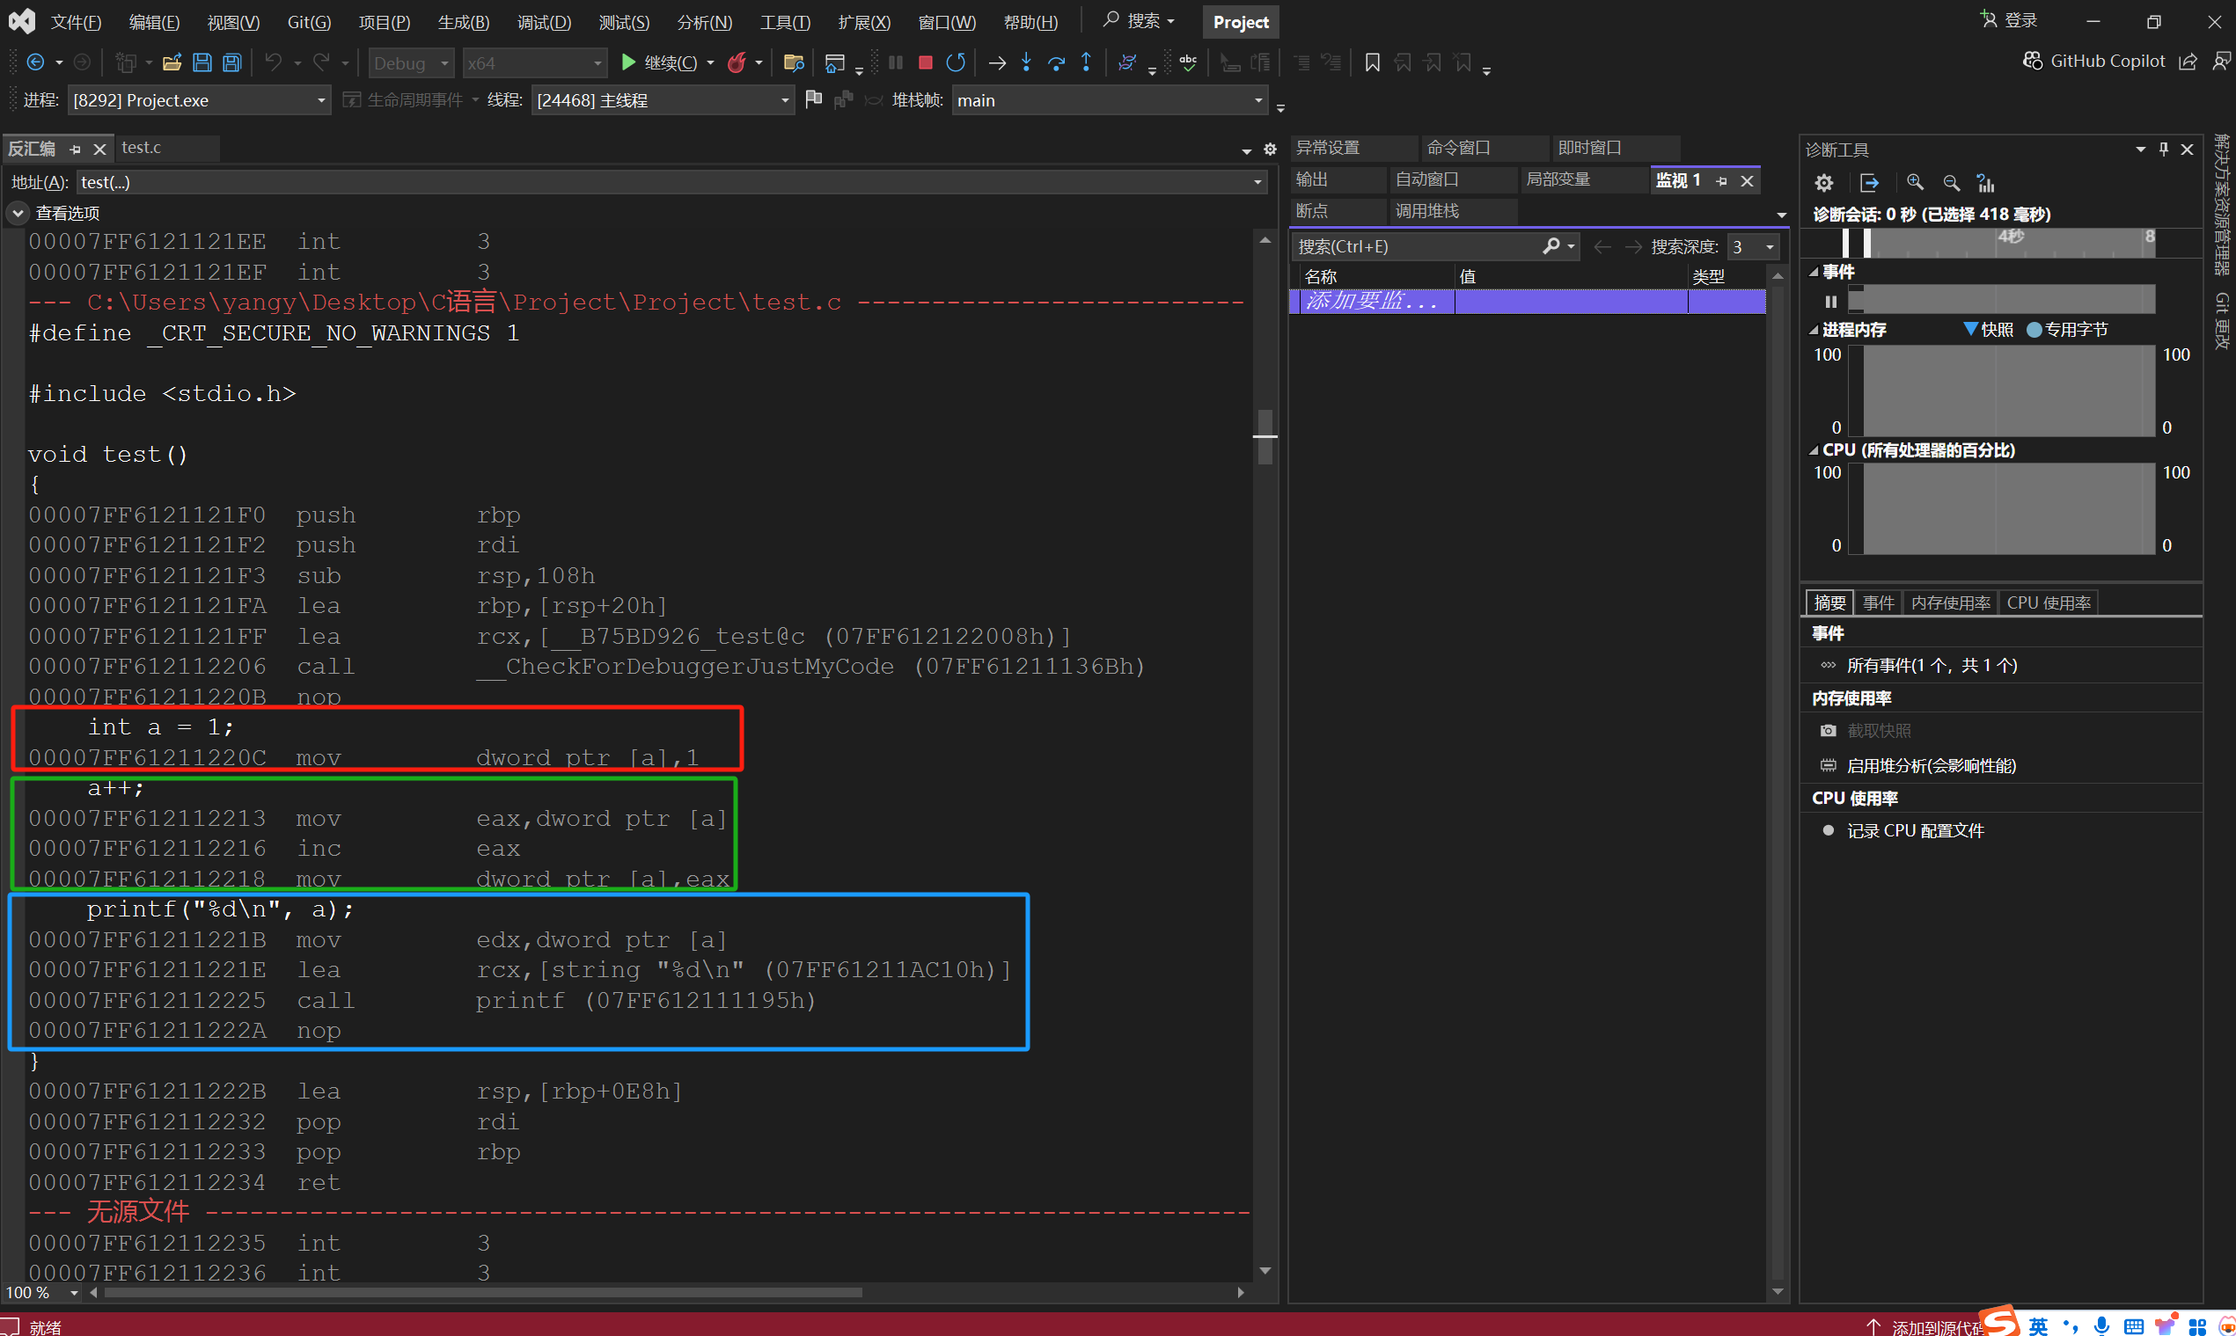Open the 调试(D) menu
The height and width of the screenshot is (1336, 2236).
click(544, 22)
